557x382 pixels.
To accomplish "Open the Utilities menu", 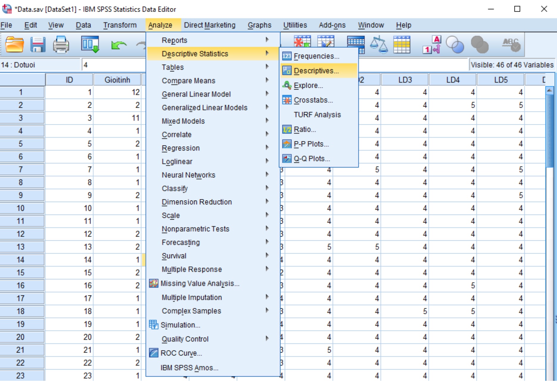I will tap(295, 25).
